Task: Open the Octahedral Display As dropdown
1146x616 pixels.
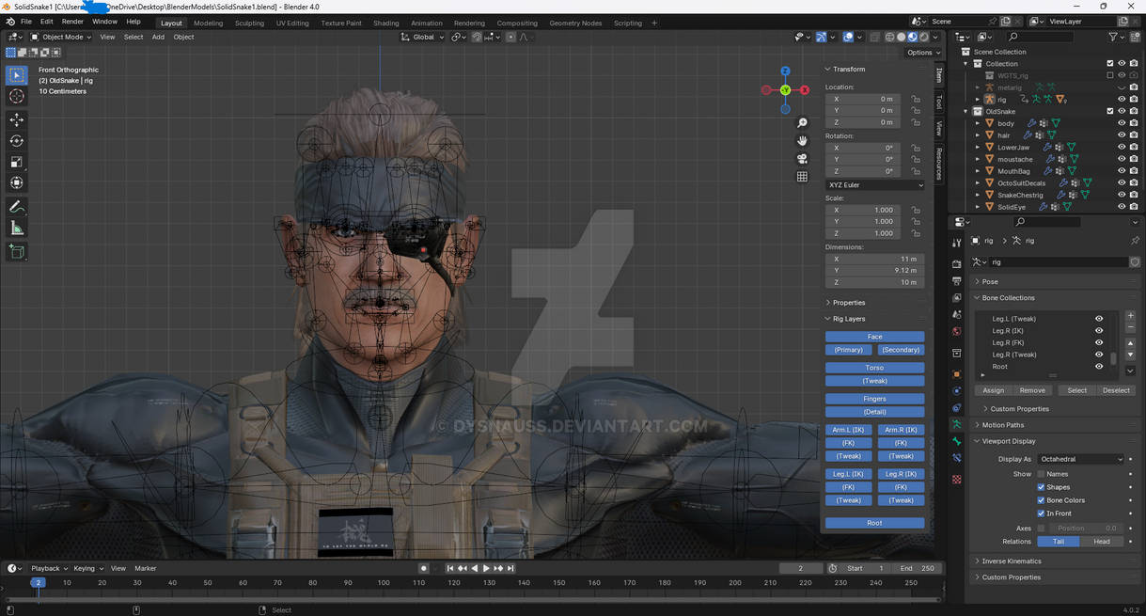Action: [x=1080, y=459]
